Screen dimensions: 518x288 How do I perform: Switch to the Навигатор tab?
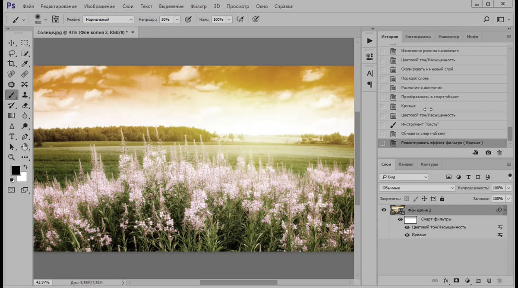449,37
